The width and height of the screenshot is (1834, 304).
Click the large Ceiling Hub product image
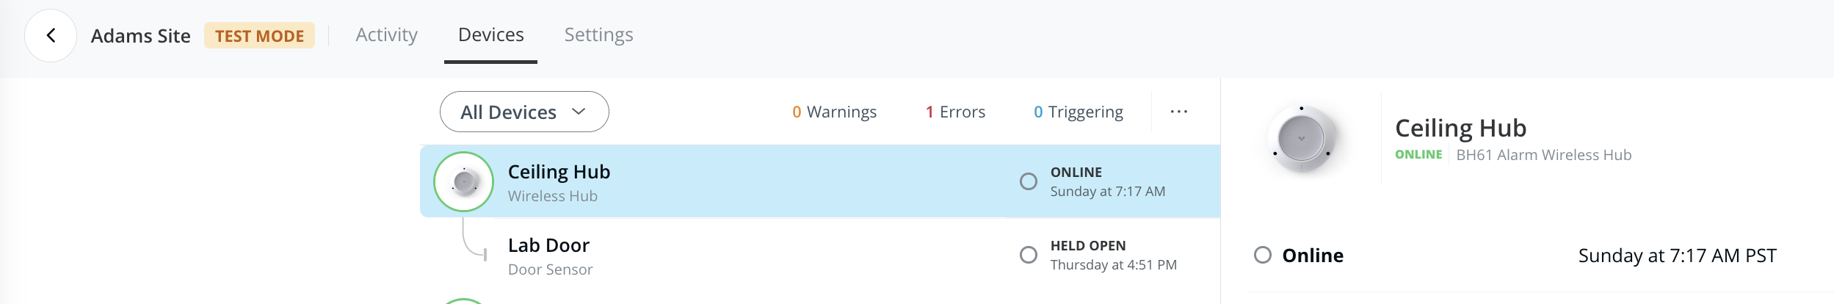1301,139
